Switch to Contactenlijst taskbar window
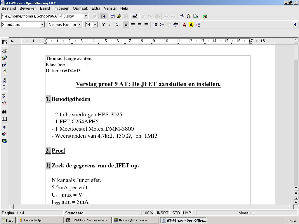 click(40, 220)
